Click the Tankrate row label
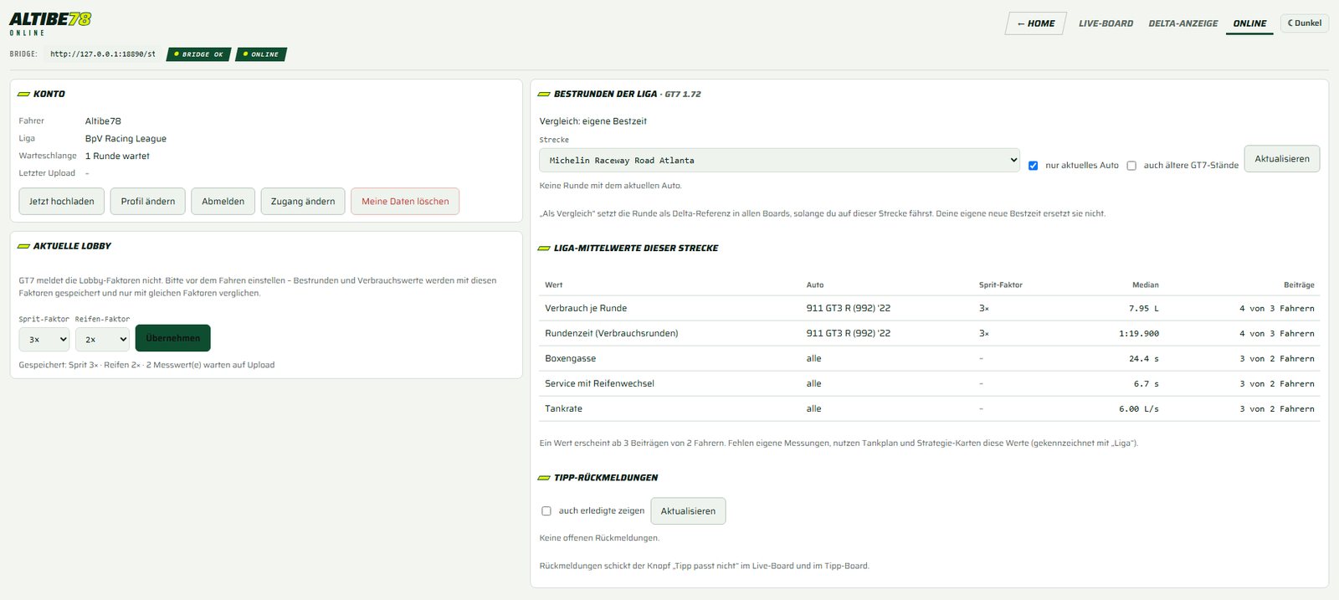 [564, 408]
